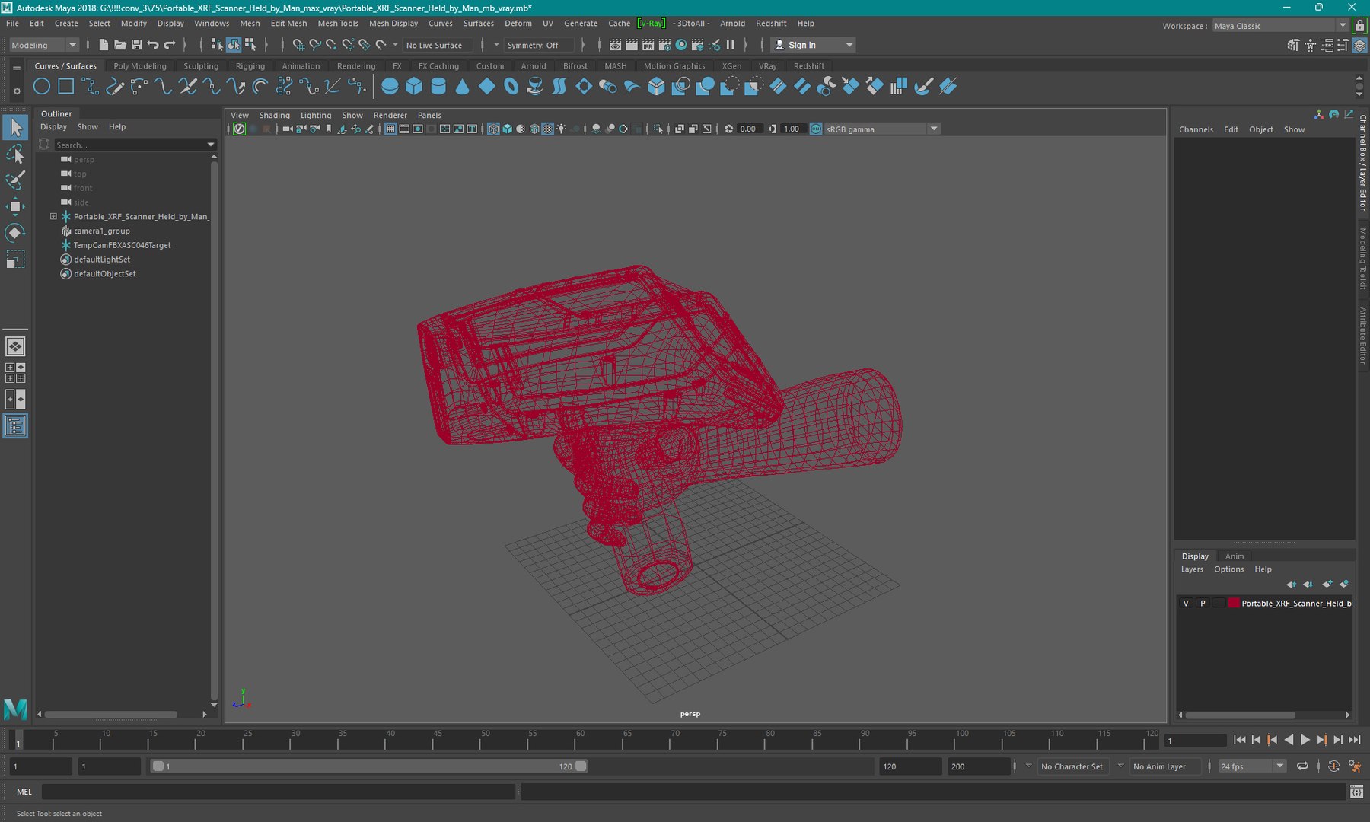
Task: Click the red layer color swatch
Action: (x=1234, y=603)
